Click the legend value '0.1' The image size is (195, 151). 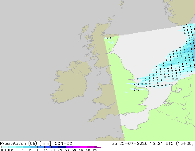pyautogui.click(x=3, y=150)
